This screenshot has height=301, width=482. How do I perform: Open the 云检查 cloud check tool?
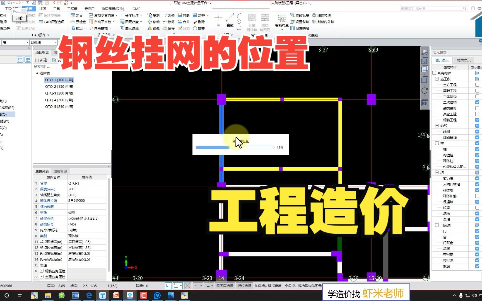[x=78, y=22]
